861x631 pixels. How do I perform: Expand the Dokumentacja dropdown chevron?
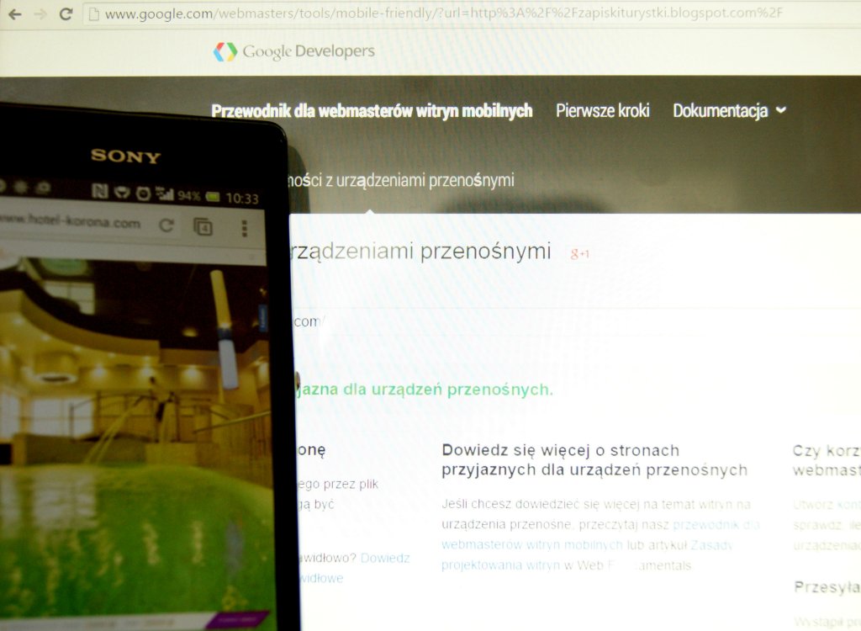pos(780,110)
